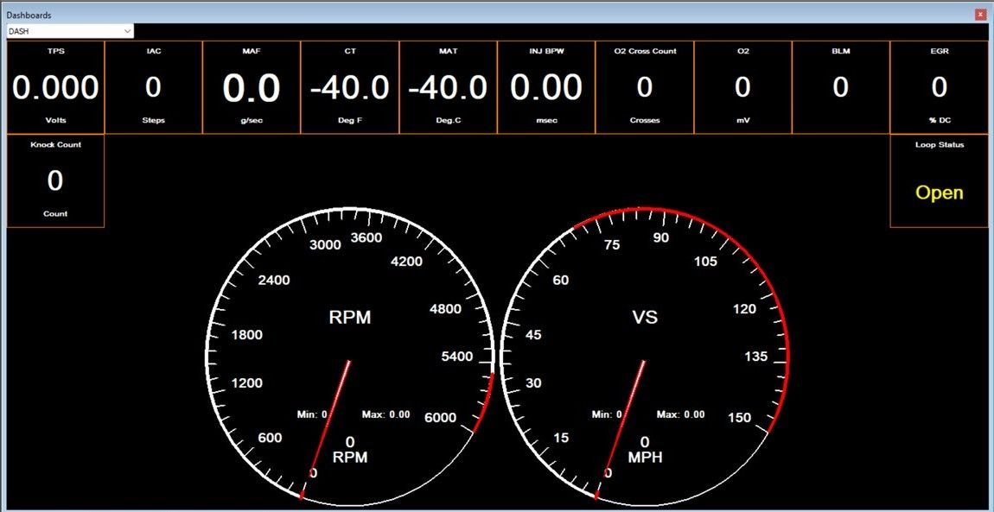
Task: Click the 0 RPM digital readout
Action: [x=350, y=450]
